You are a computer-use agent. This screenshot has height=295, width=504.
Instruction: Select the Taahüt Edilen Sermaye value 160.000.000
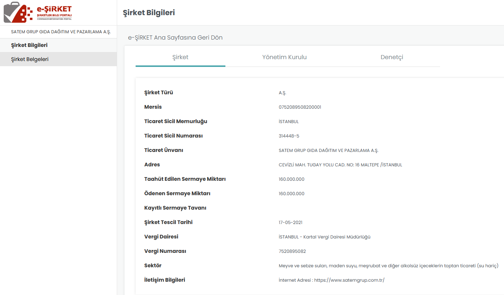292,179
